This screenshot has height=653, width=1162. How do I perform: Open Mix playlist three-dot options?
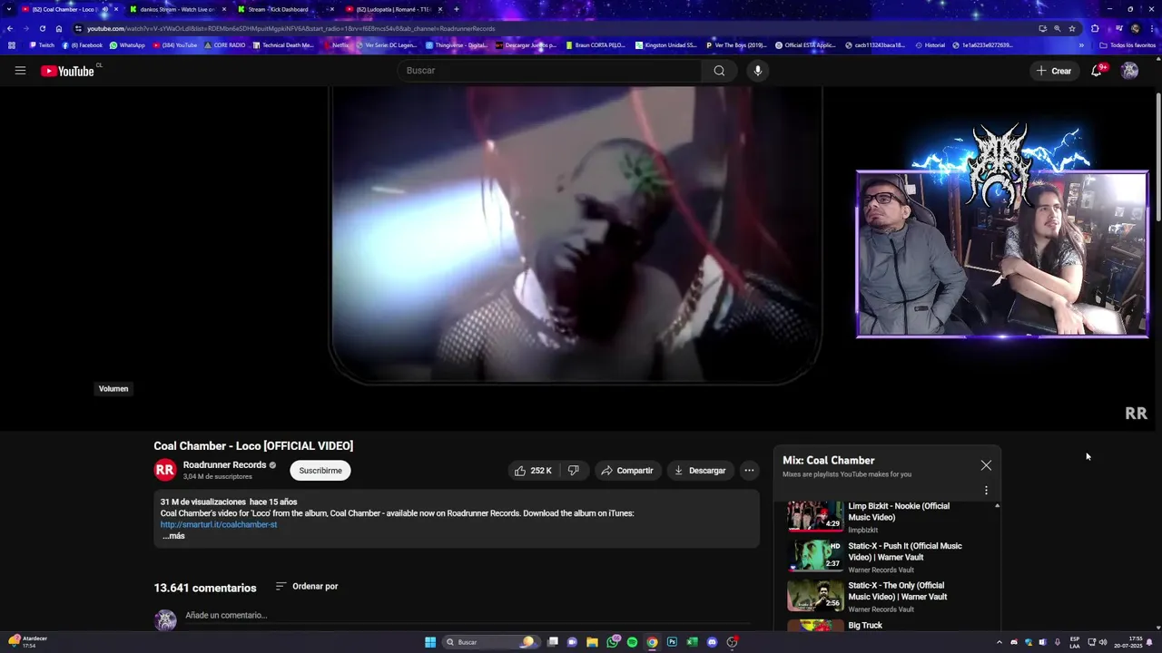click(986, 491)
